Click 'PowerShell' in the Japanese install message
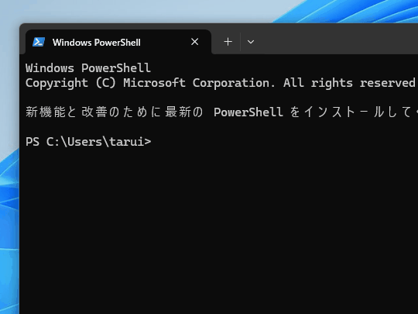 pyautogui.click(x=248, y=112)
